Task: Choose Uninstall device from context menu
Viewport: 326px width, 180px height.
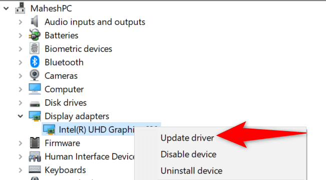Action: [191, 171]
